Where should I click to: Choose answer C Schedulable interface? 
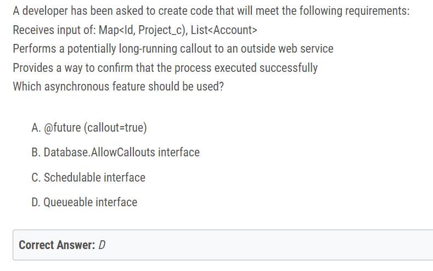pyautogui.click(x=88, y=177)
